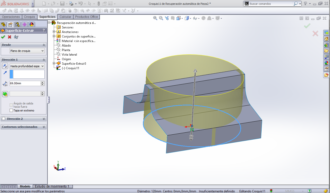Click the help question mark in Superficie-Extruir header
Screen dimensions: 330x193
44,30
